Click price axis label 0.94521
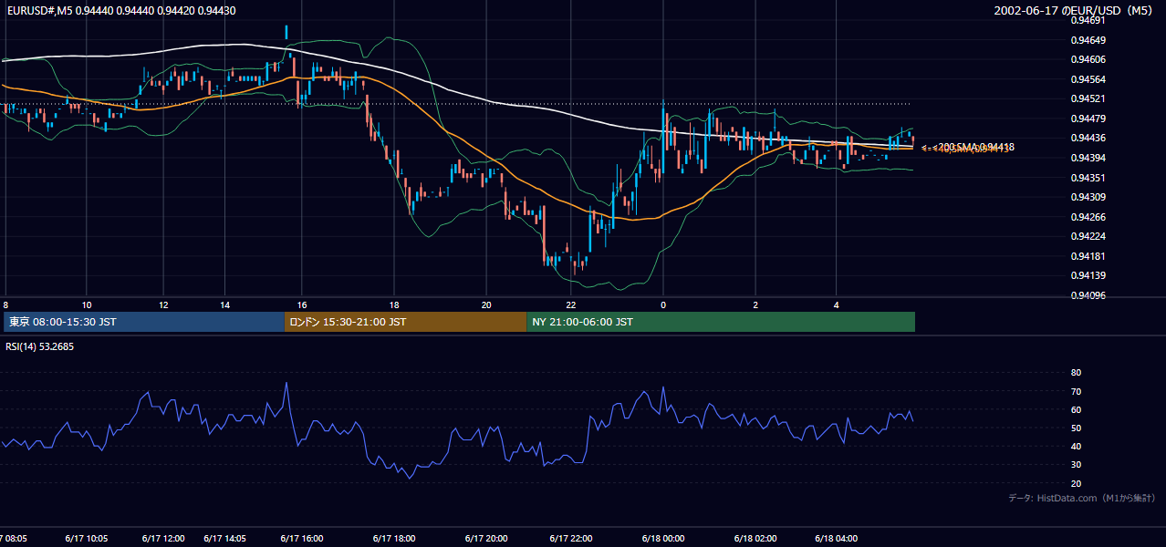The height and width of the screenshot is (547, 1166). point(1088,98)
